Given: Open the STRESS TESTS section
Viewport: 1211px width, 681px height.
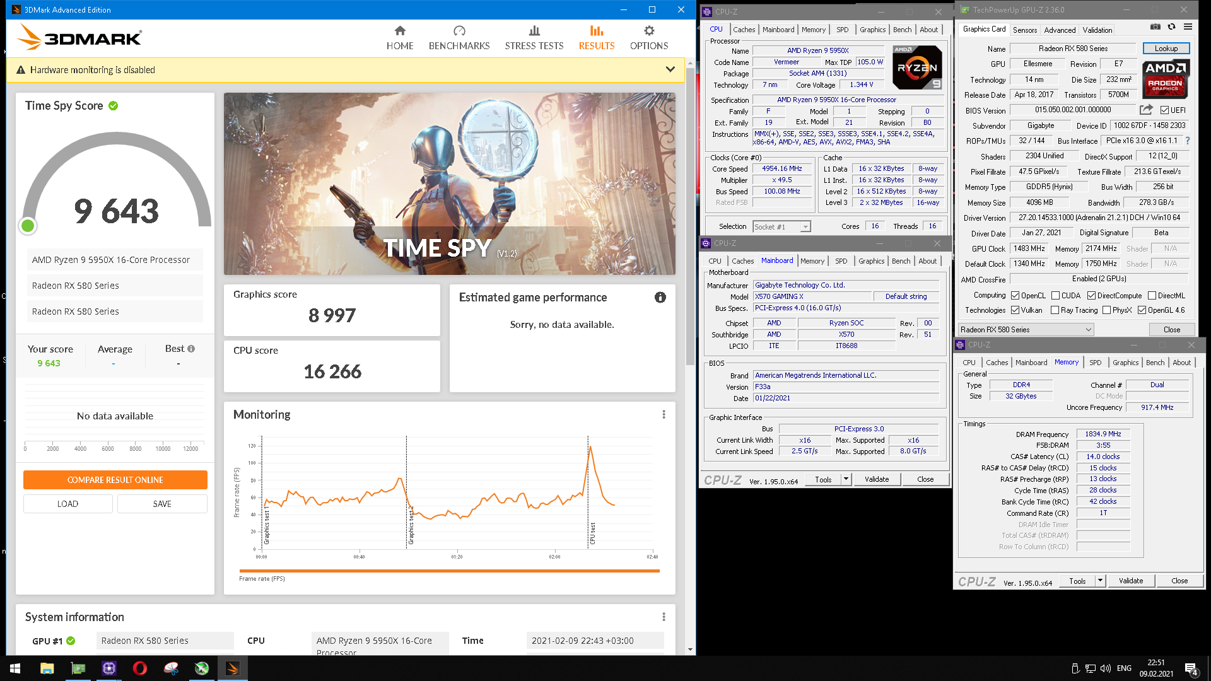Looking at the screenshot, I should tap(534, 38).
